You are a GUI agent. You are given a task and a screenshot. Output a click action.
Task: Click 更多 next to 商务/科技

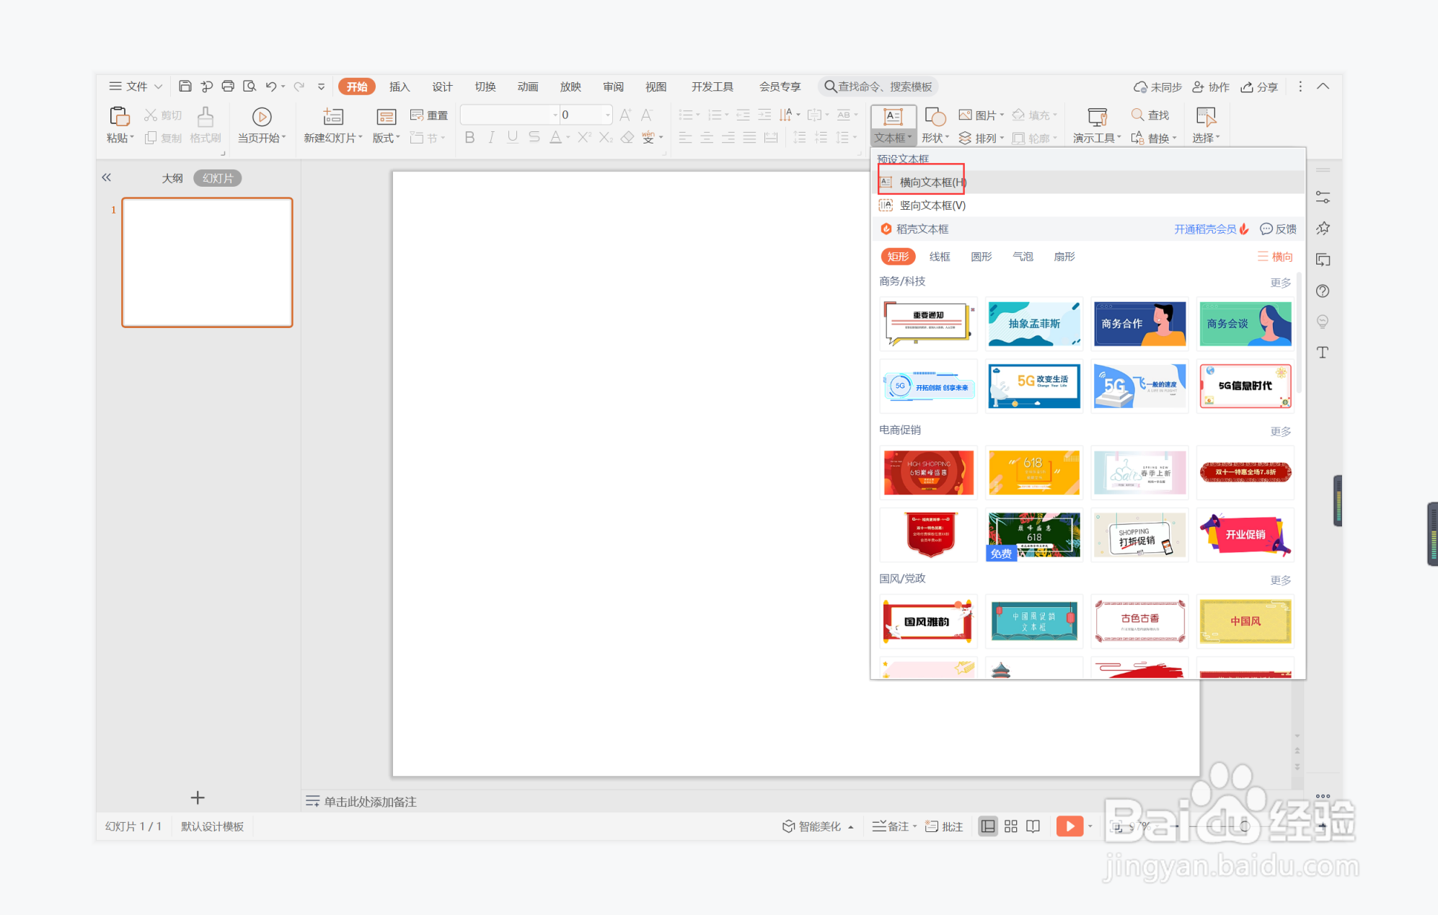tap(1280, 283)
